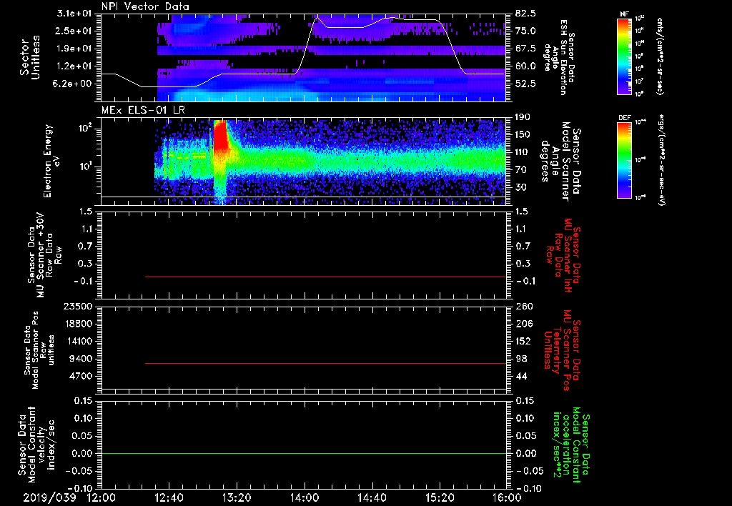Click the '3.1e+01' sector tick value
Viewport: 732px width, 506px height.
tap(76, 14)
